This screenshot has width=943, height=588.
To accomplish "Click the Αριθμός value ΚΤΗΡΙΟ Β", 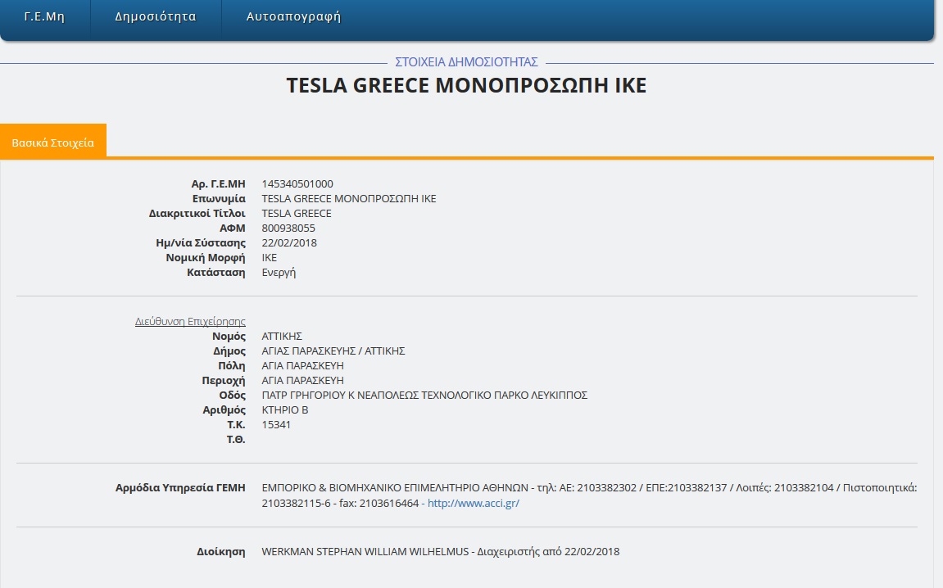I will (x=285, y=410).
